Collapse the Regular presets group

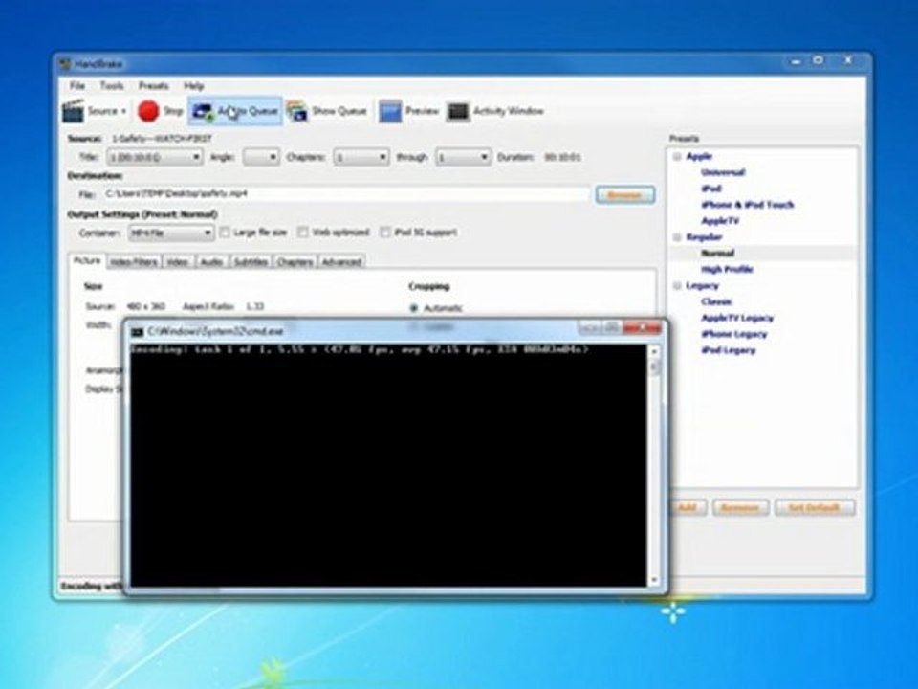(x=677, y=237)
